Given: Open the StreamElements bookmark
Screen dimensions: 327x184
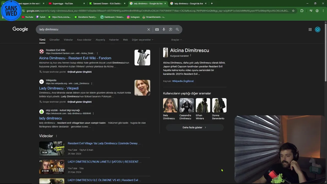Looking at the screenshot, I should [154, 17].
